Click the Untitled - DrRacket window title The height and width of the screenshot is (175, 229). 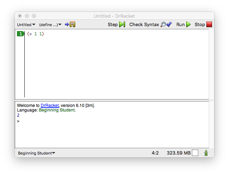coord(114,16)
